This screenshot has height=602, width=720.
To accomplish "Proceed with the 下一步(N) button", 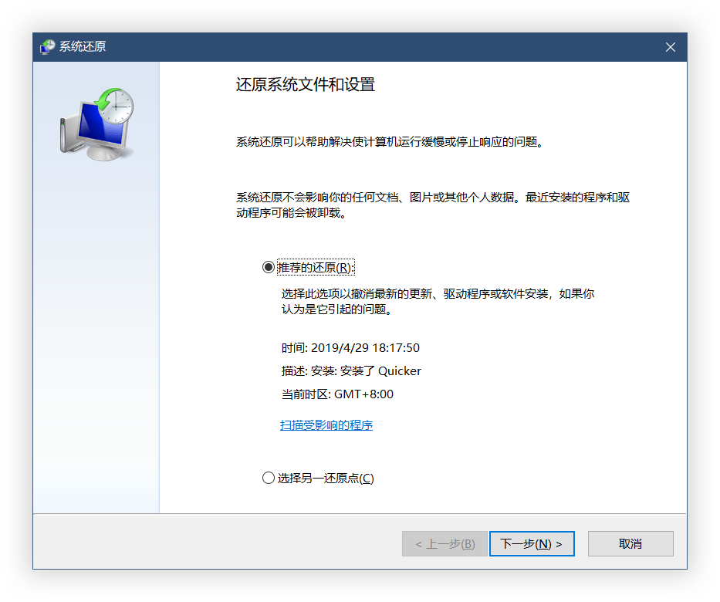I will click(x=532, y=543).
